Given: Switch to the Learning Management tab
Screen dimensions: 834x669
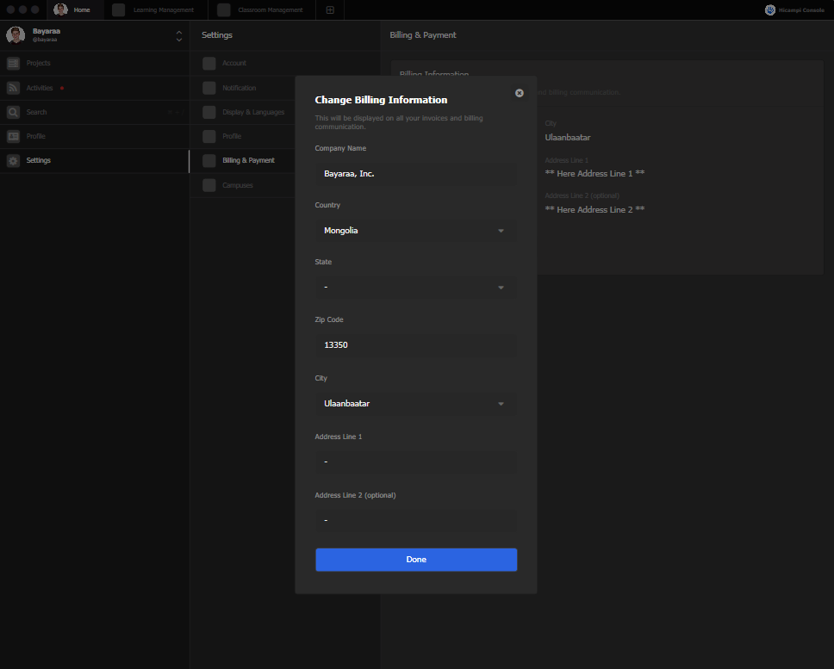Looking at the screenshot, I should (156, 10).
